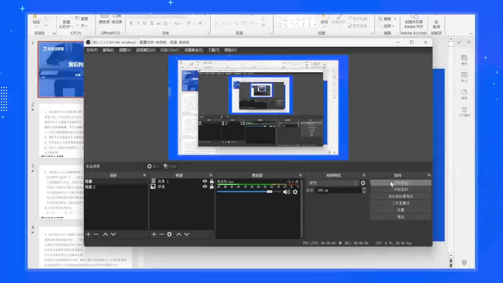Close the PowerPoint right side pane
503x283 pixels.
[469, 42]
